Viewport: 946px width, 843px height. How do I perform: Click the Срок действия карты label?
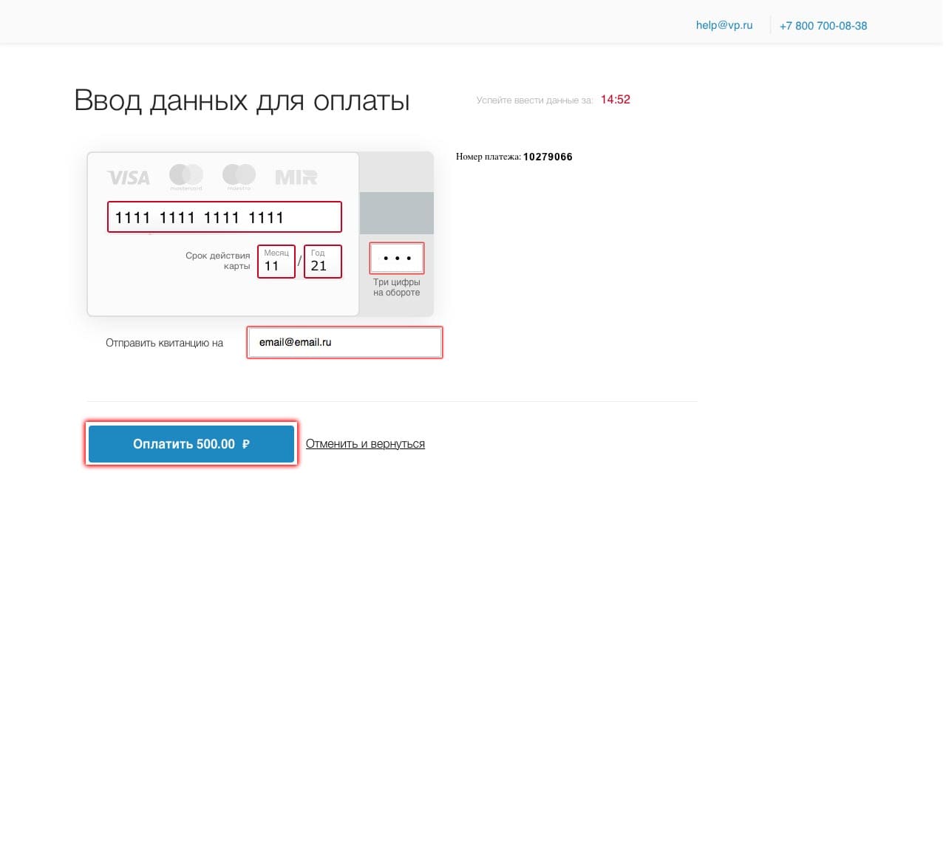point(218,261)
